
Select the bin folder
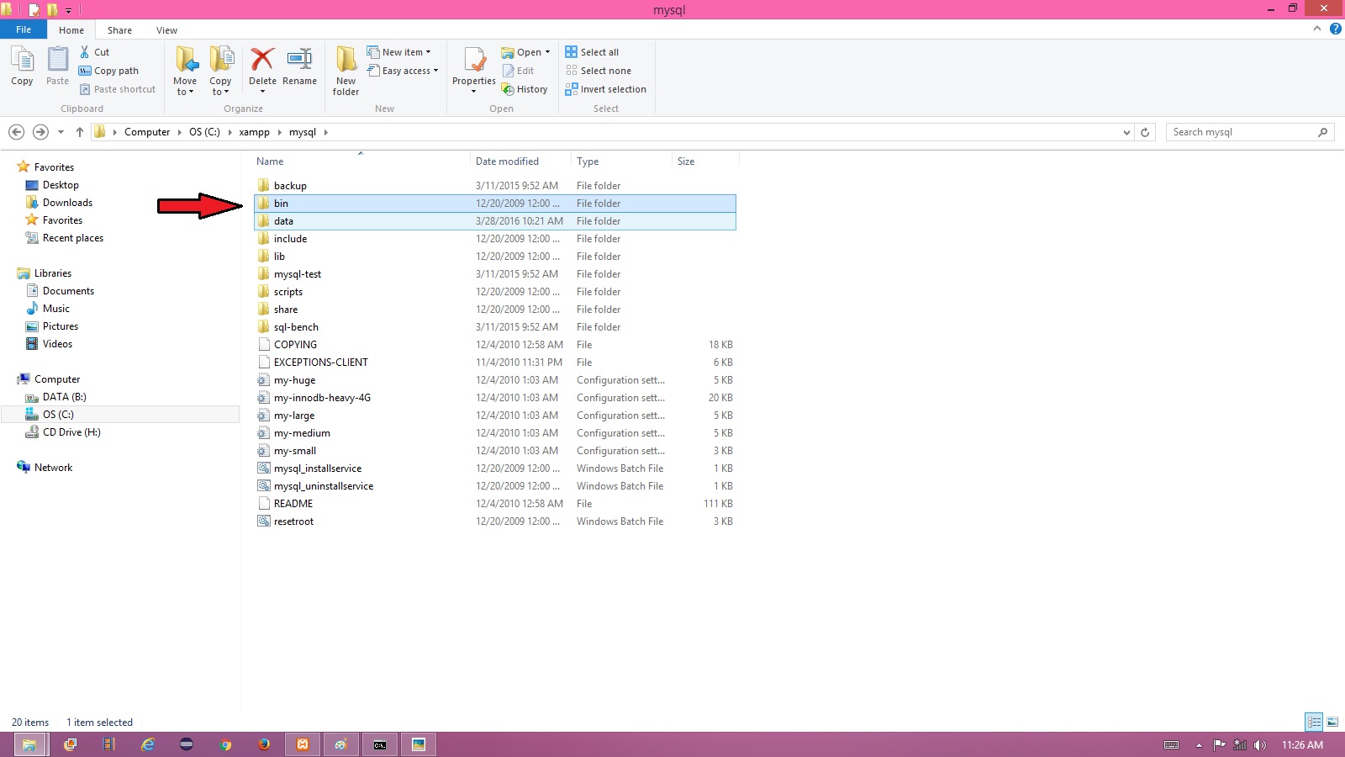[495, 204]
